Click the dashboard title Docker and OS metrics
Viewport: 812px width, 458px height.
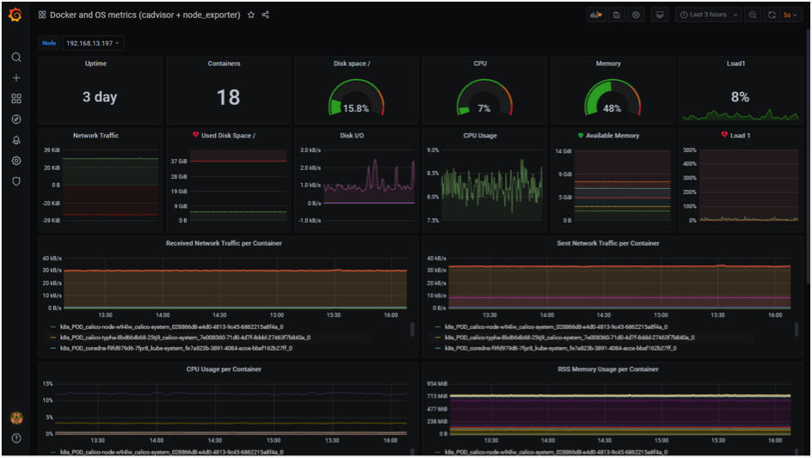(145, 15)
